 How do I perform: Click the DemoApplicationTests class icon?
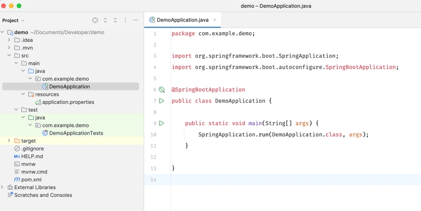pos(45,133)
